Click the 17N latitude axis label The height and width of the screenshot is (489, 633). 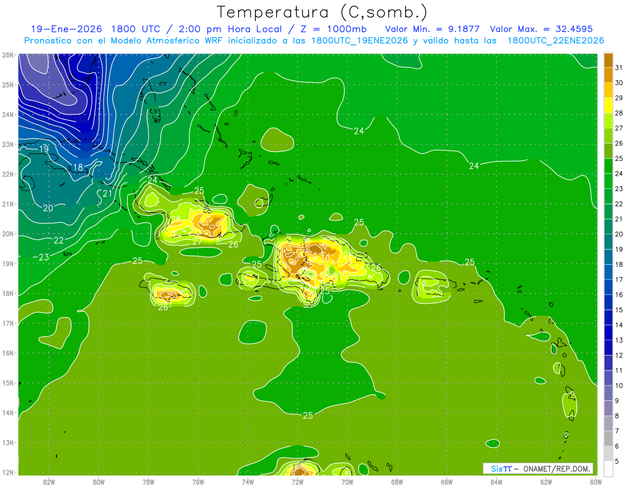pyautogui.click(x=7, y=323)
